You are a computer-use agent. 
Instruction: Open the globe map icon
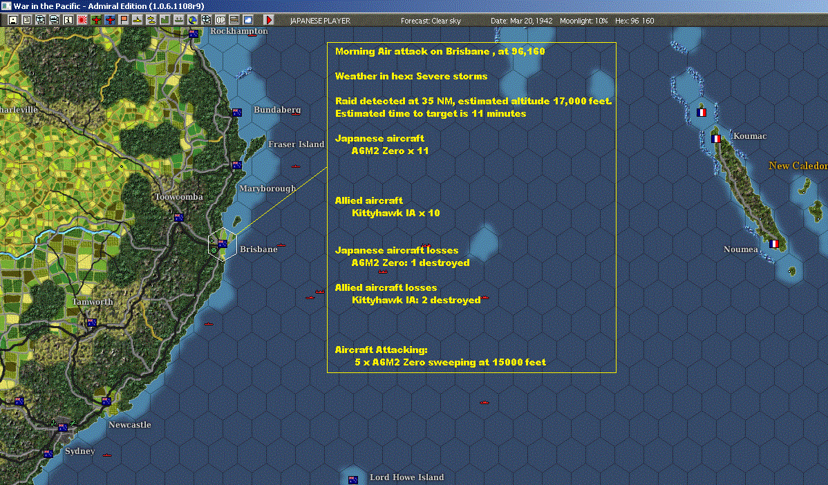193,20
